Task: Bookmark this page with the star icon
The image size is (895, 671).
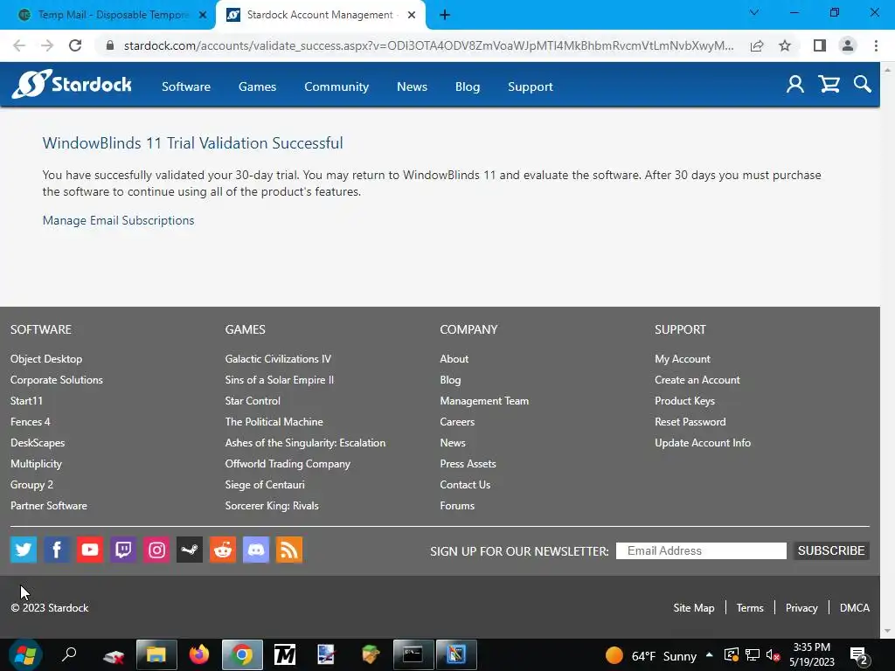Action: [x=785, y=45]
